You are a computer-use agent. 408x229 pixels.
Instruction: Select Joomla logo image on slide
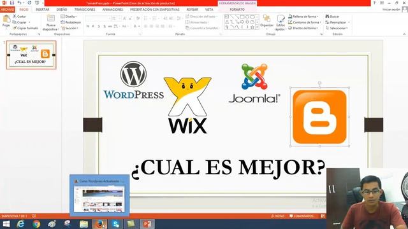point(254,83)
